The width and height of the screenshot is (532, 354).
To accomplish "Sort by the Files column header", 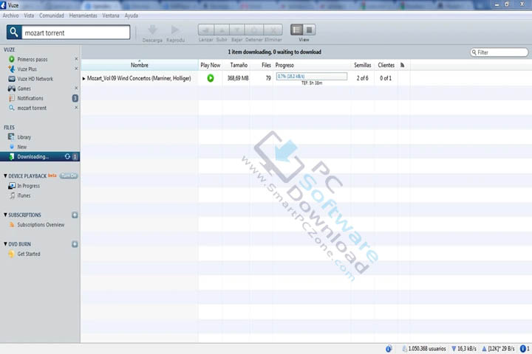I will (266, 65).
